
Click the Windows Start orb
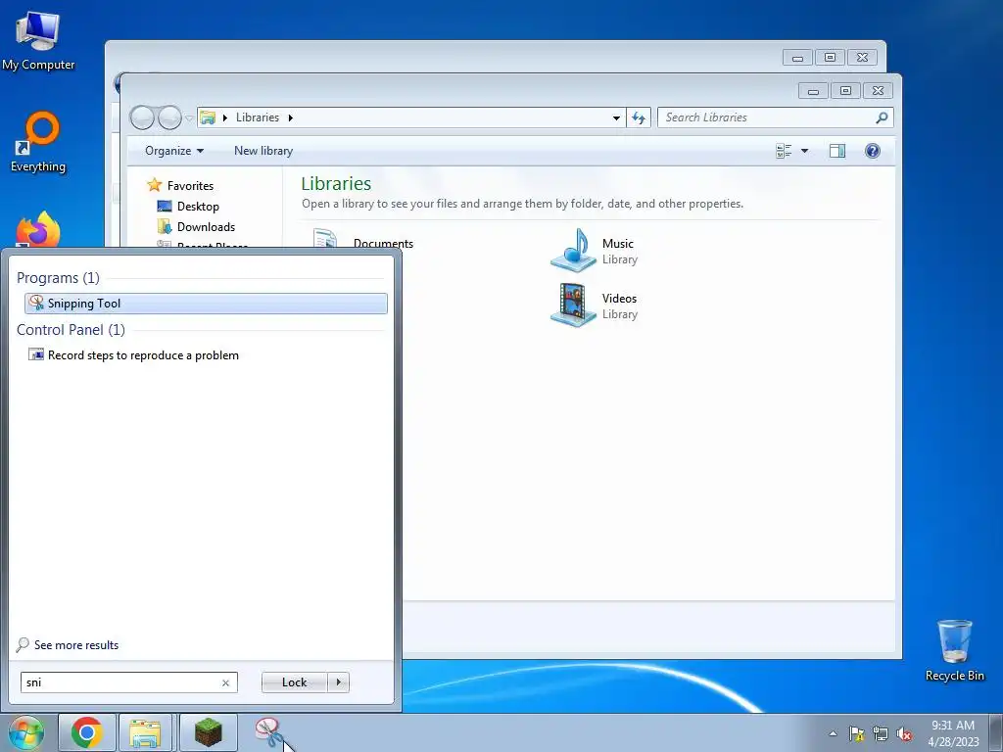tap(26, 732)
